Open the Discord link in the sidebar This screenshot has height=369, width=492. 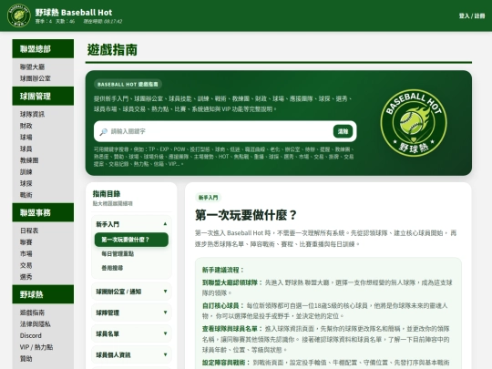(31, 335)
